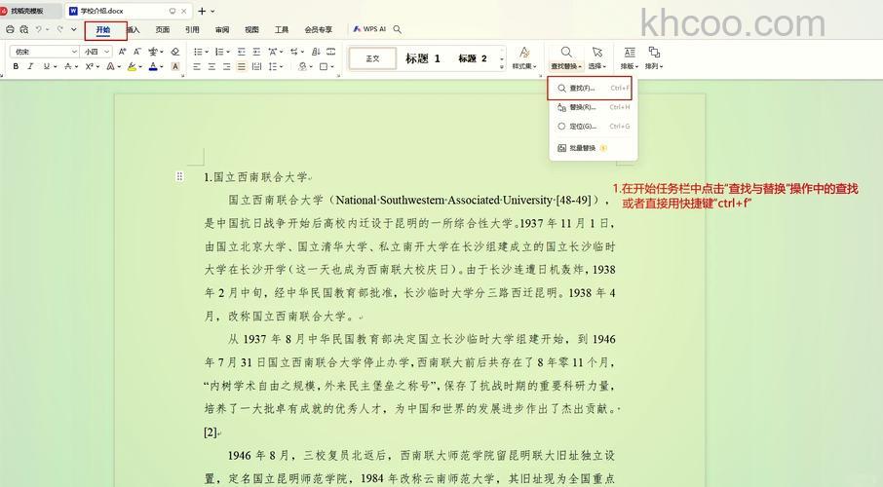Open the 样式集 dropdown
Screen dimensions: 883x487
click(x=523, y=58)
